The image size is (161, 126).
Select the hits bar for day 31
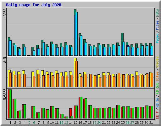click(151, 49)
